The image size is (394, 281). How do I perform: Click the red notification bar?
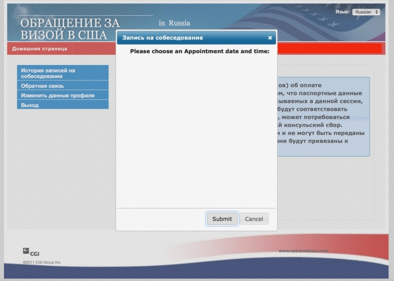[329, 48]
